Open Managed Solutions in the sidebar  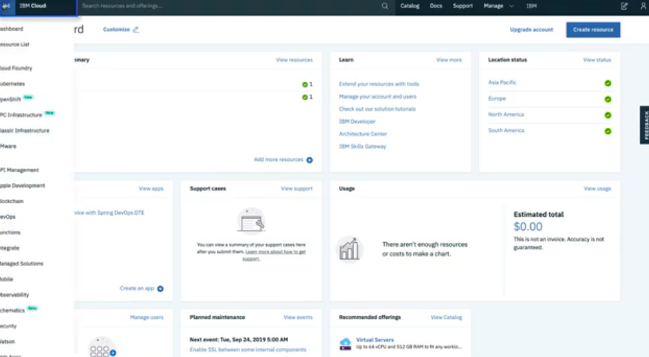[x=21, y=264]
